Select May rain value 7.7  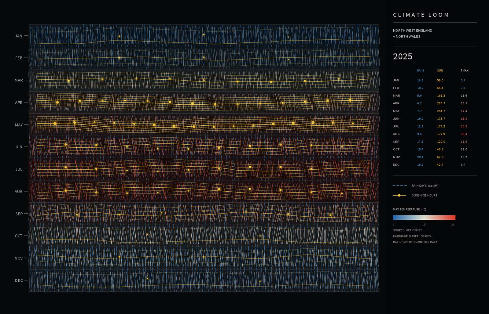pos(419,111)
